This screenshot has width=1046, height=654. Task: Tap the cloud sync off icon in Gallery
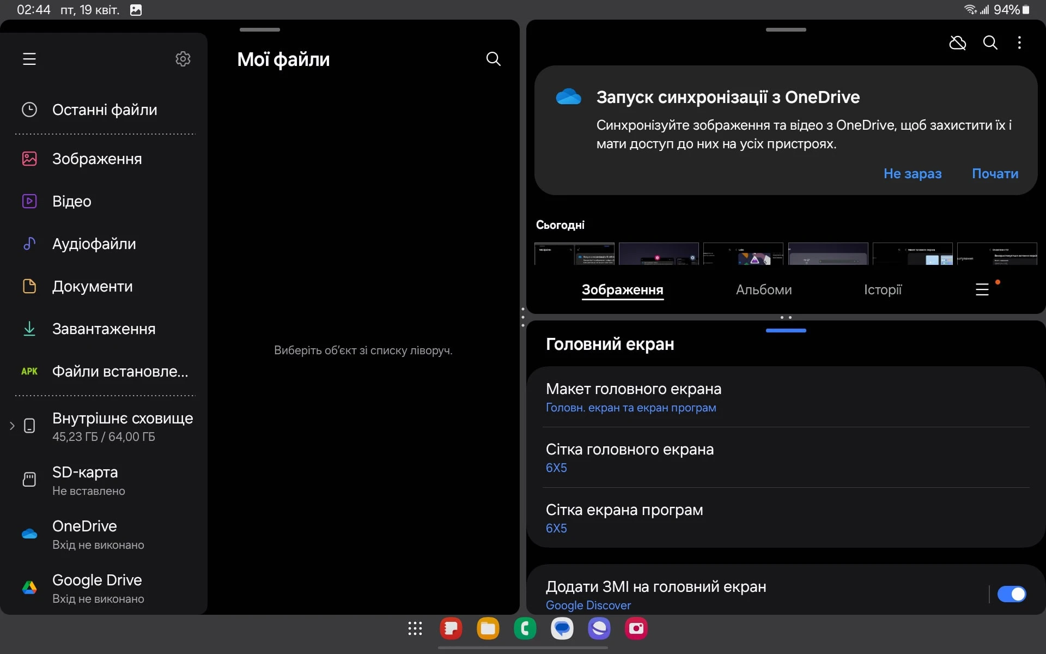point(958,43)
